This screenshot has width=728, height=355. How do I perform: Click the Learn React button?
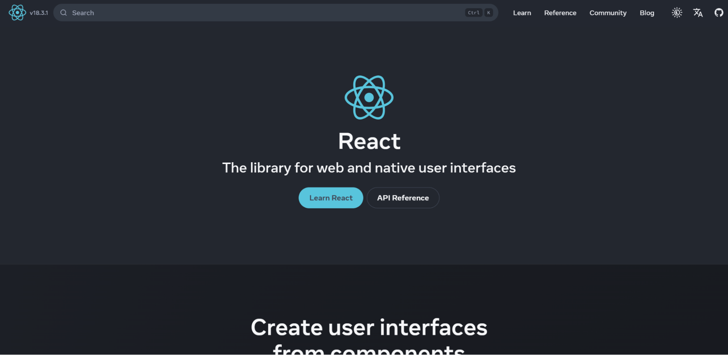pos(331,198)
